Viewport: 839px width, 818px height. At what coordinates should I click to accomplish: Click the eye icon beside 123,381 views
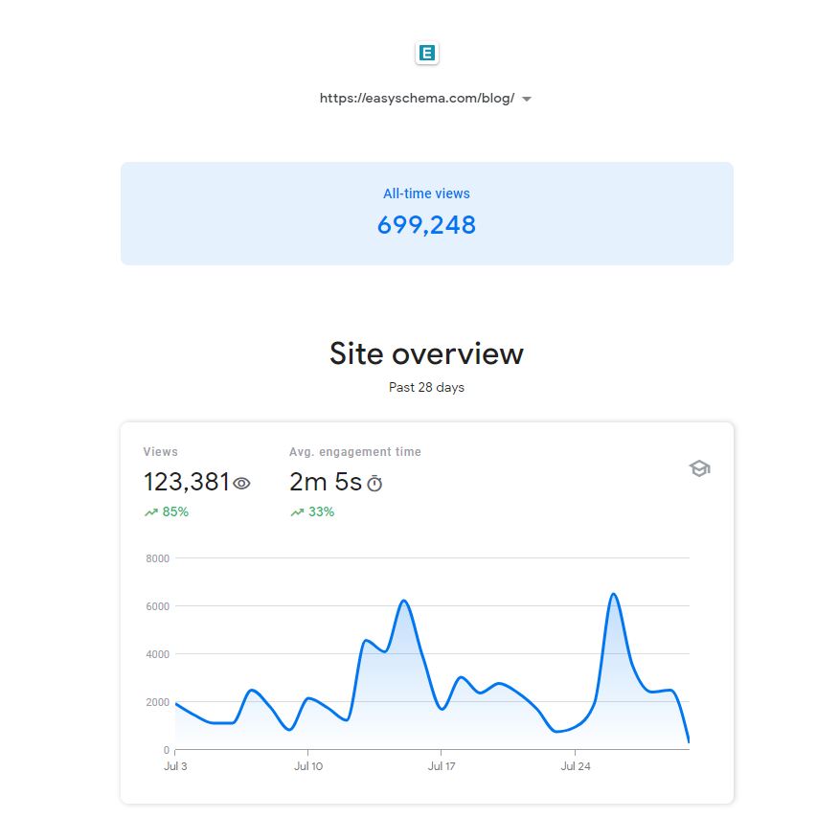(241, 484)
